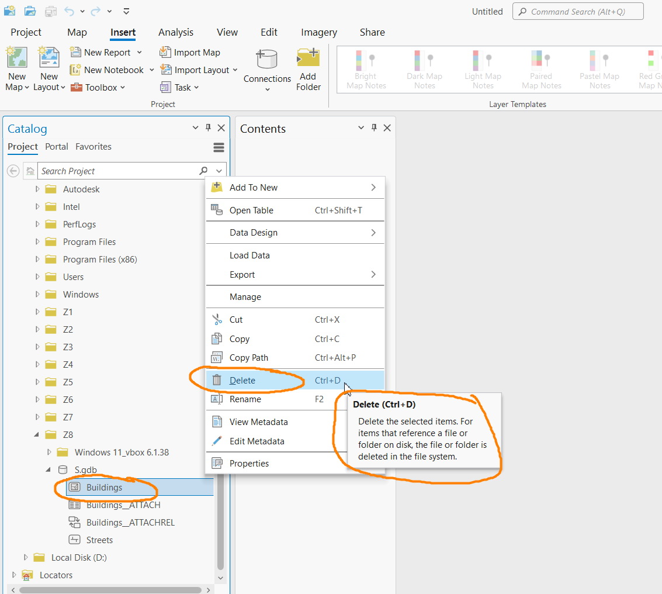Switch to the Analysis ribbon tab

coord(175,32)
